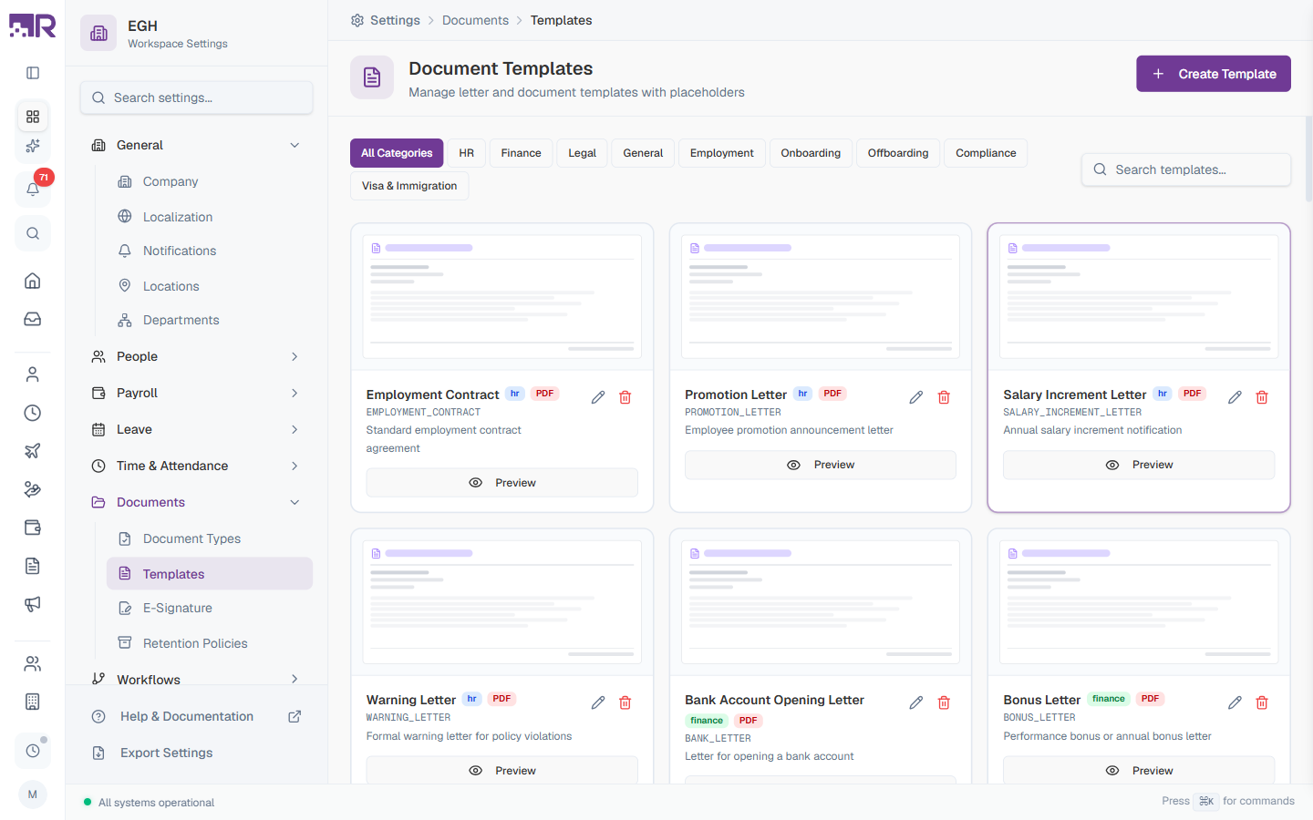Preview the Employment Contract template
Image resolution: width=1313 pixels, height=820 pixels.
point(502,483)
